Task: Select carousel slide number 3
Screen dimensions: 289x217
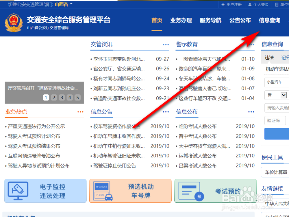Action: (62, 98)
